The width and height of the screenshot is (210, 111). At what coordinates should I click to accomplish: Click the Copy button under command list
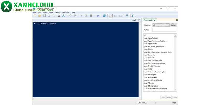(x=175, y=97)
